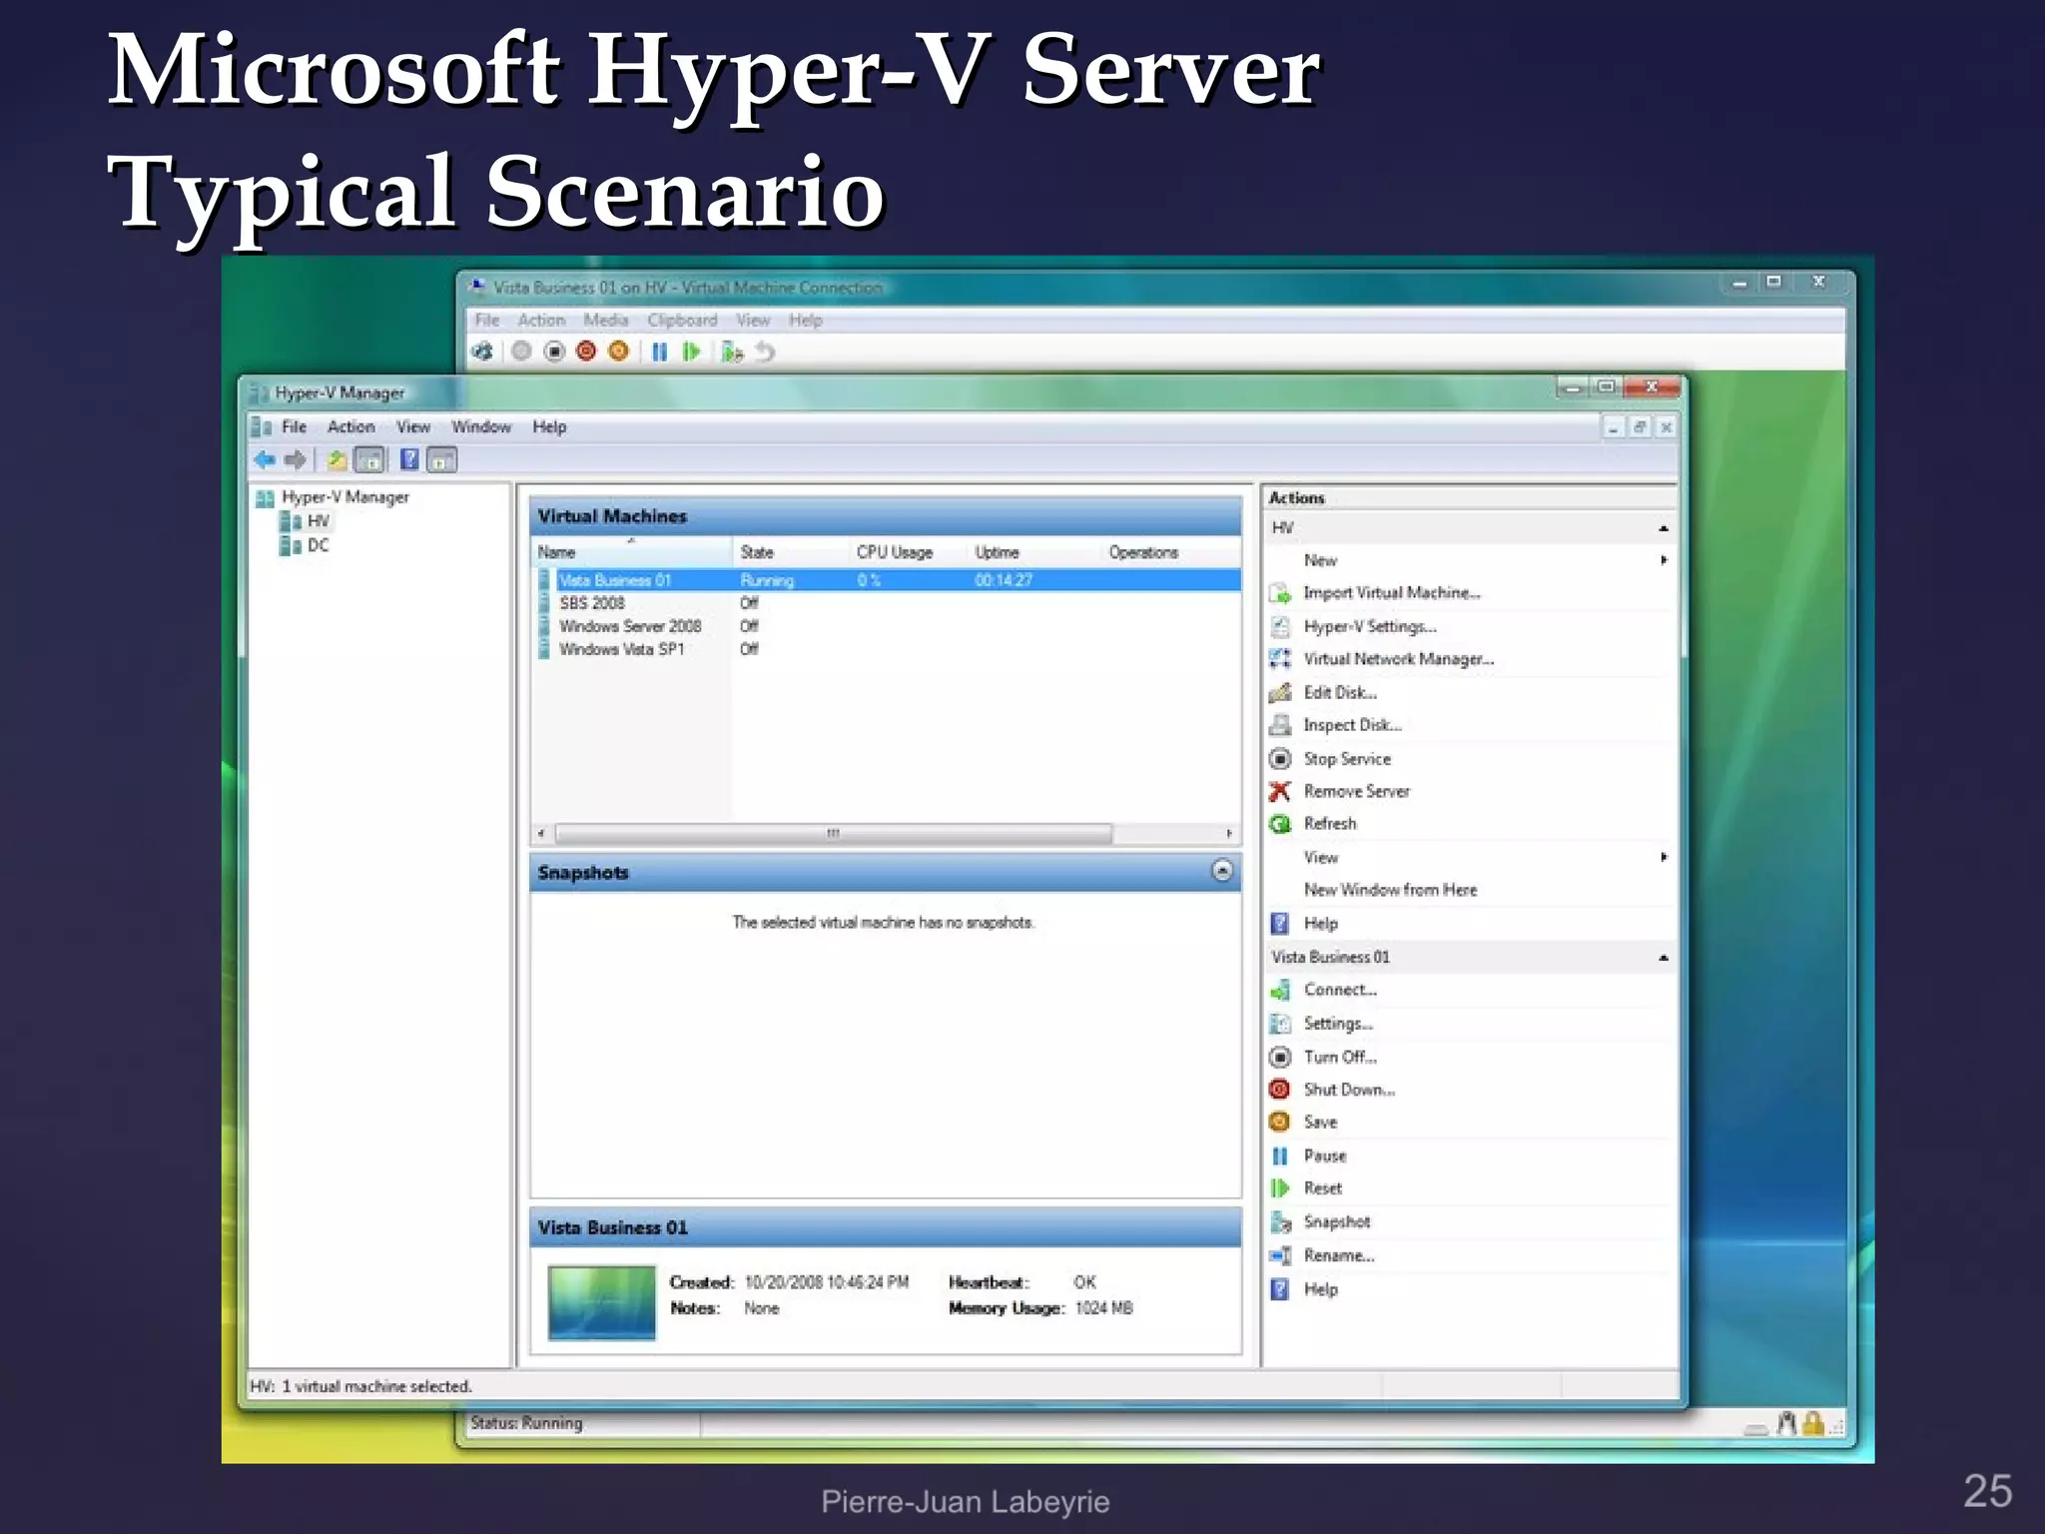Sort by State column header
The image size is (2045, 1534).
click(791, 552)
